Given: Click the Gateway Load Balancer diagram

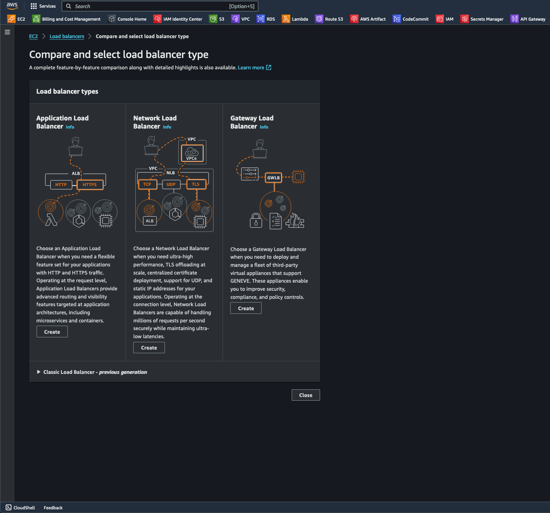Looking at the screenshot, I should tap(271, 184).
